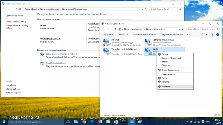Expand the toolbar overflow chevron
Viewport: 223px width, 125px height.
point(187,35)
